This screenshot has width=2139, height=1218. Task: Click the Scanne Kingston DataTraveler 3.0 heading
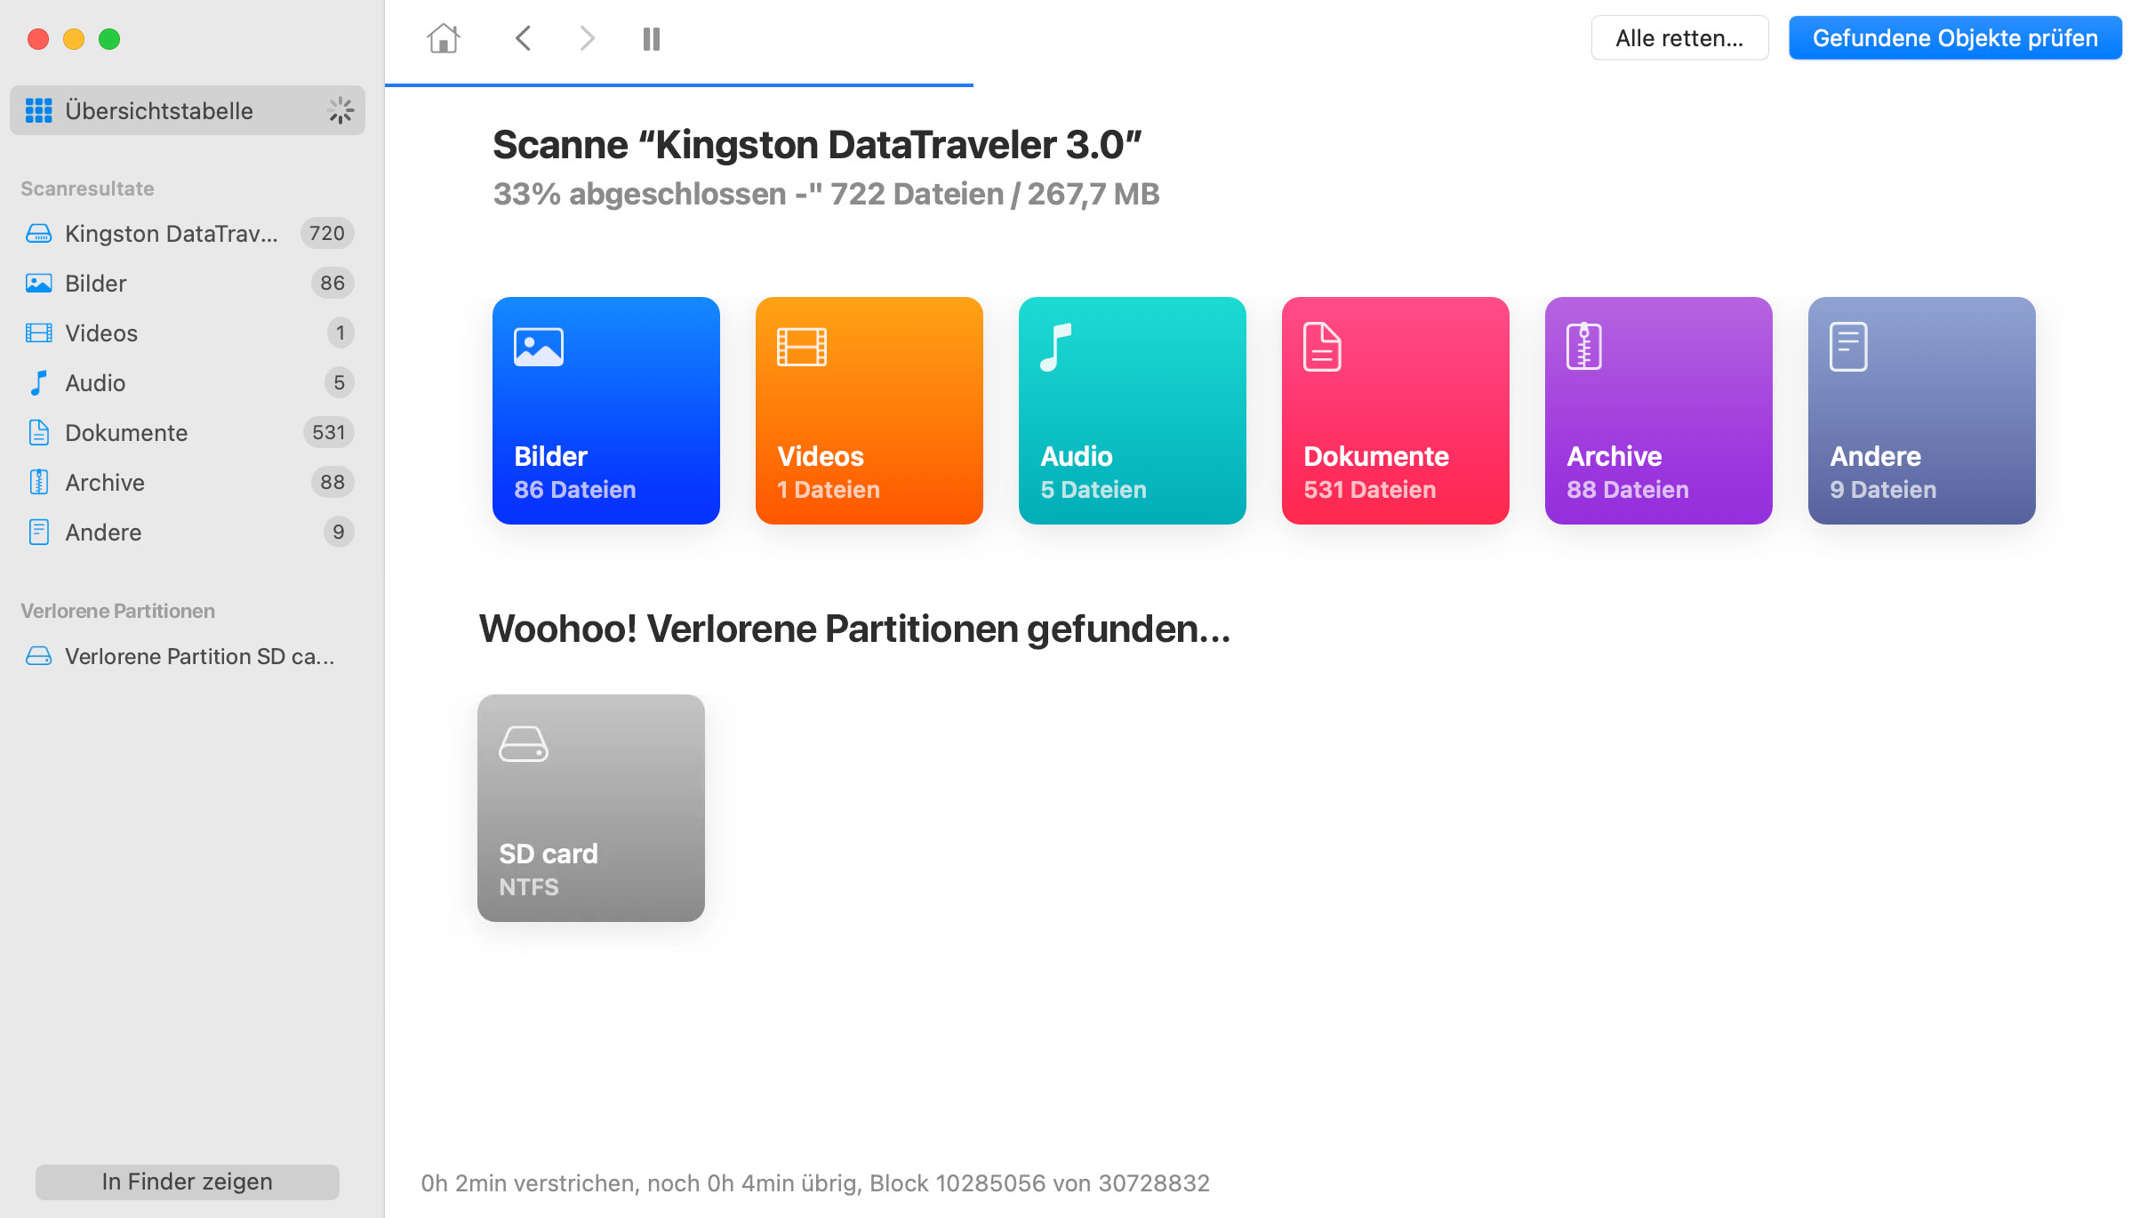point(818,145)
